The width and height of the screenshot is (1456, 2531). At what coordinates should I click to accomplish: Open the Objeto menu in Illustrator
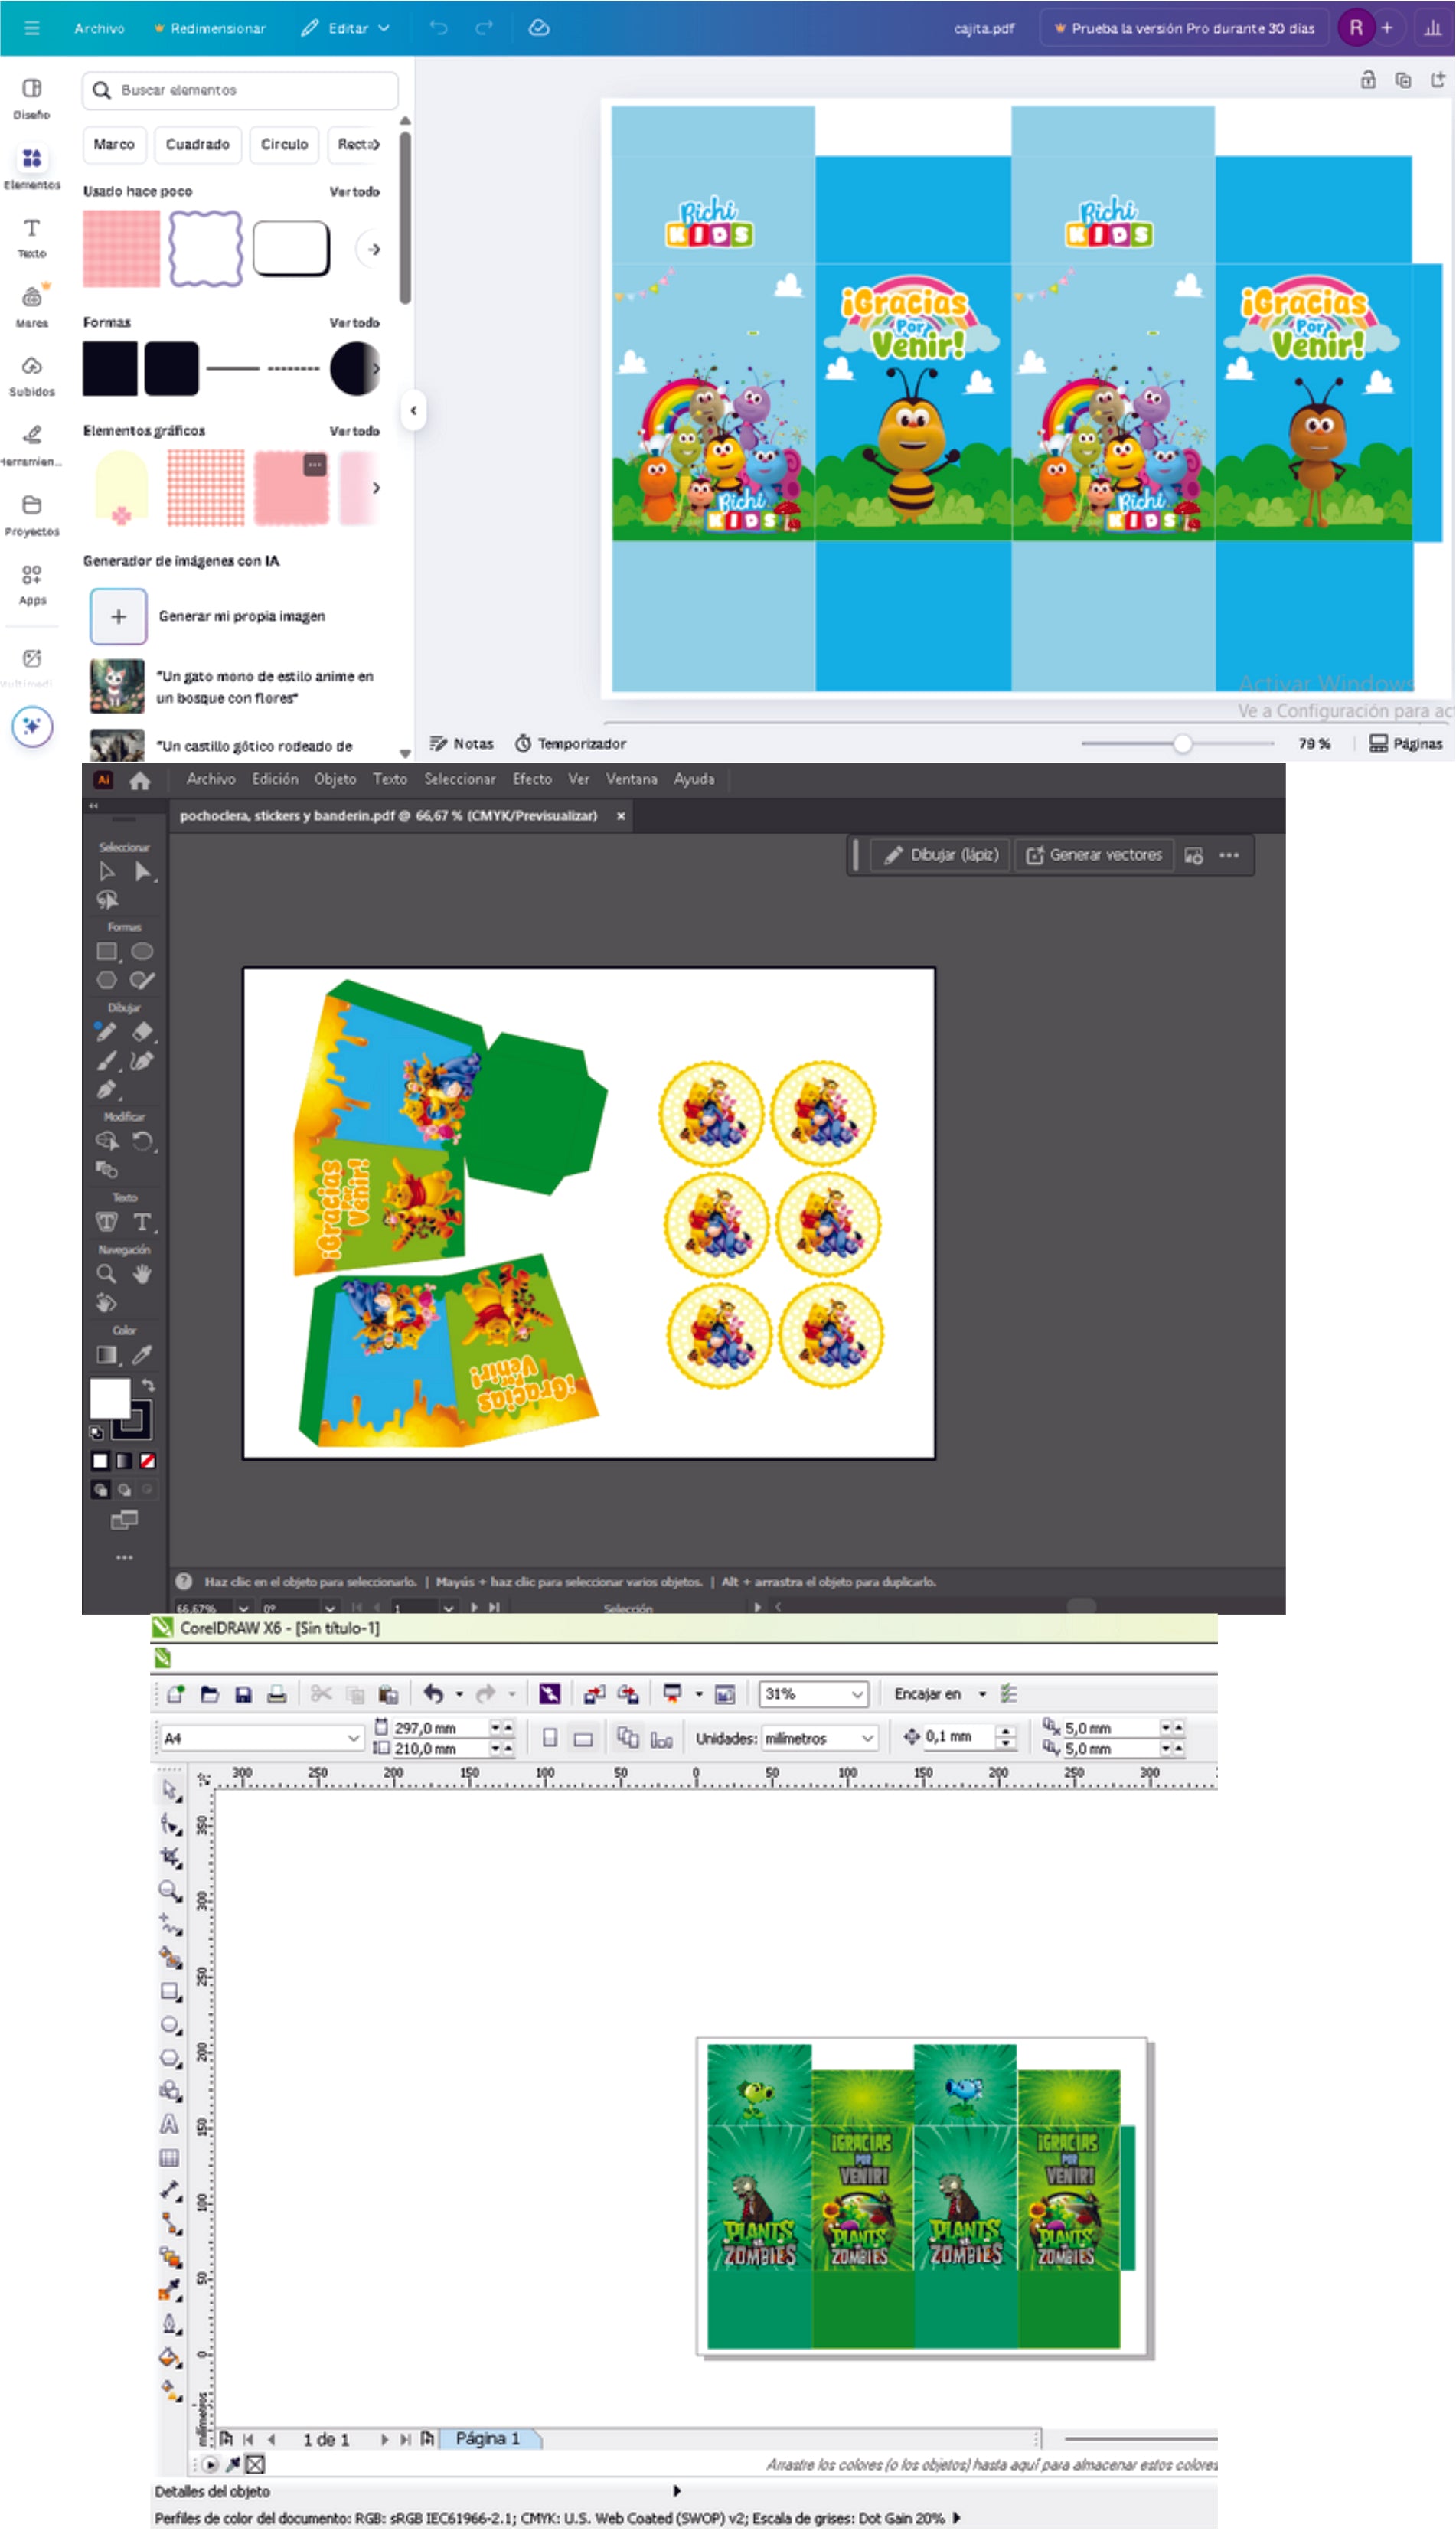pos(335,779)
